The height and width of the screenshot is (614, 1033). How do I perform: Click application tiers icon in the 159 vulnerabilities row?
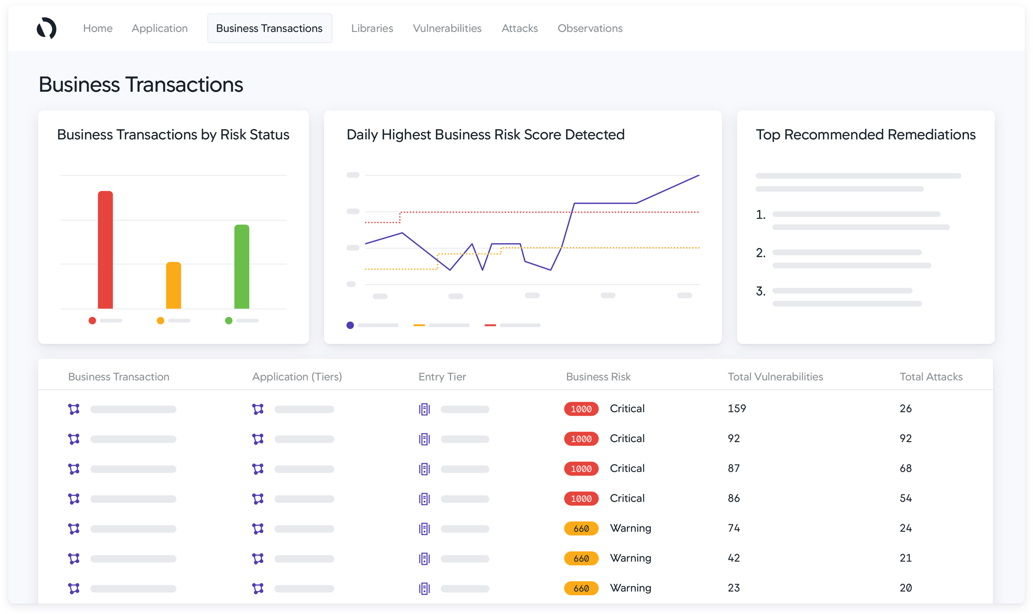click(258, 409)
